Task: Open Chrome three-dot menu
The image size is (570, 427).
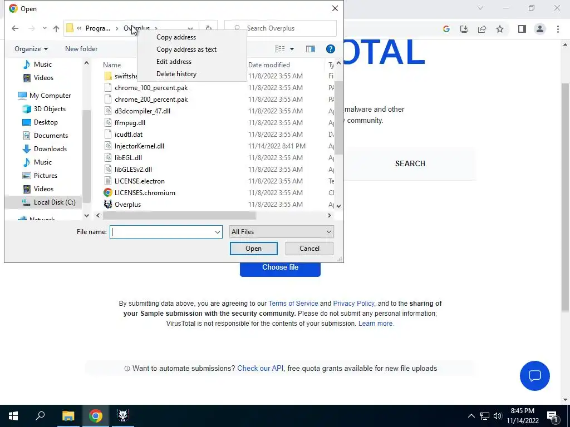Action: [x=558, y=29]
